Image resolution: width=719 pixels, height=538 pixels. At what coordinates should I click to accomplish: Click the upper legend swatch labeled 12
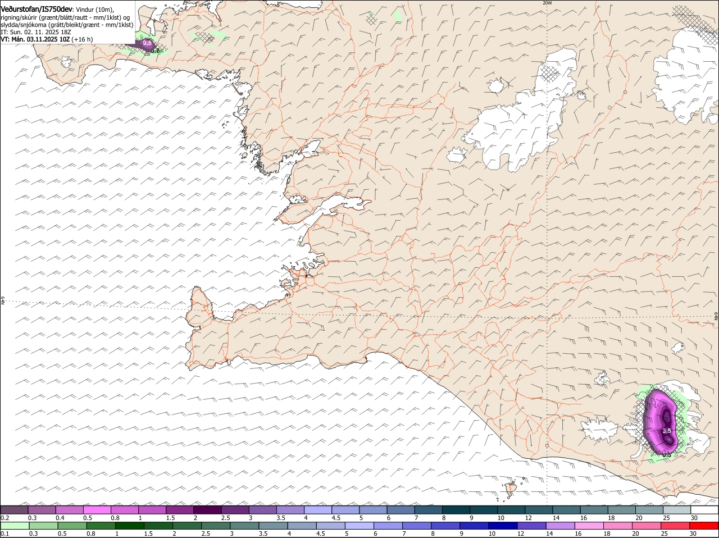(x=540, y=510)
